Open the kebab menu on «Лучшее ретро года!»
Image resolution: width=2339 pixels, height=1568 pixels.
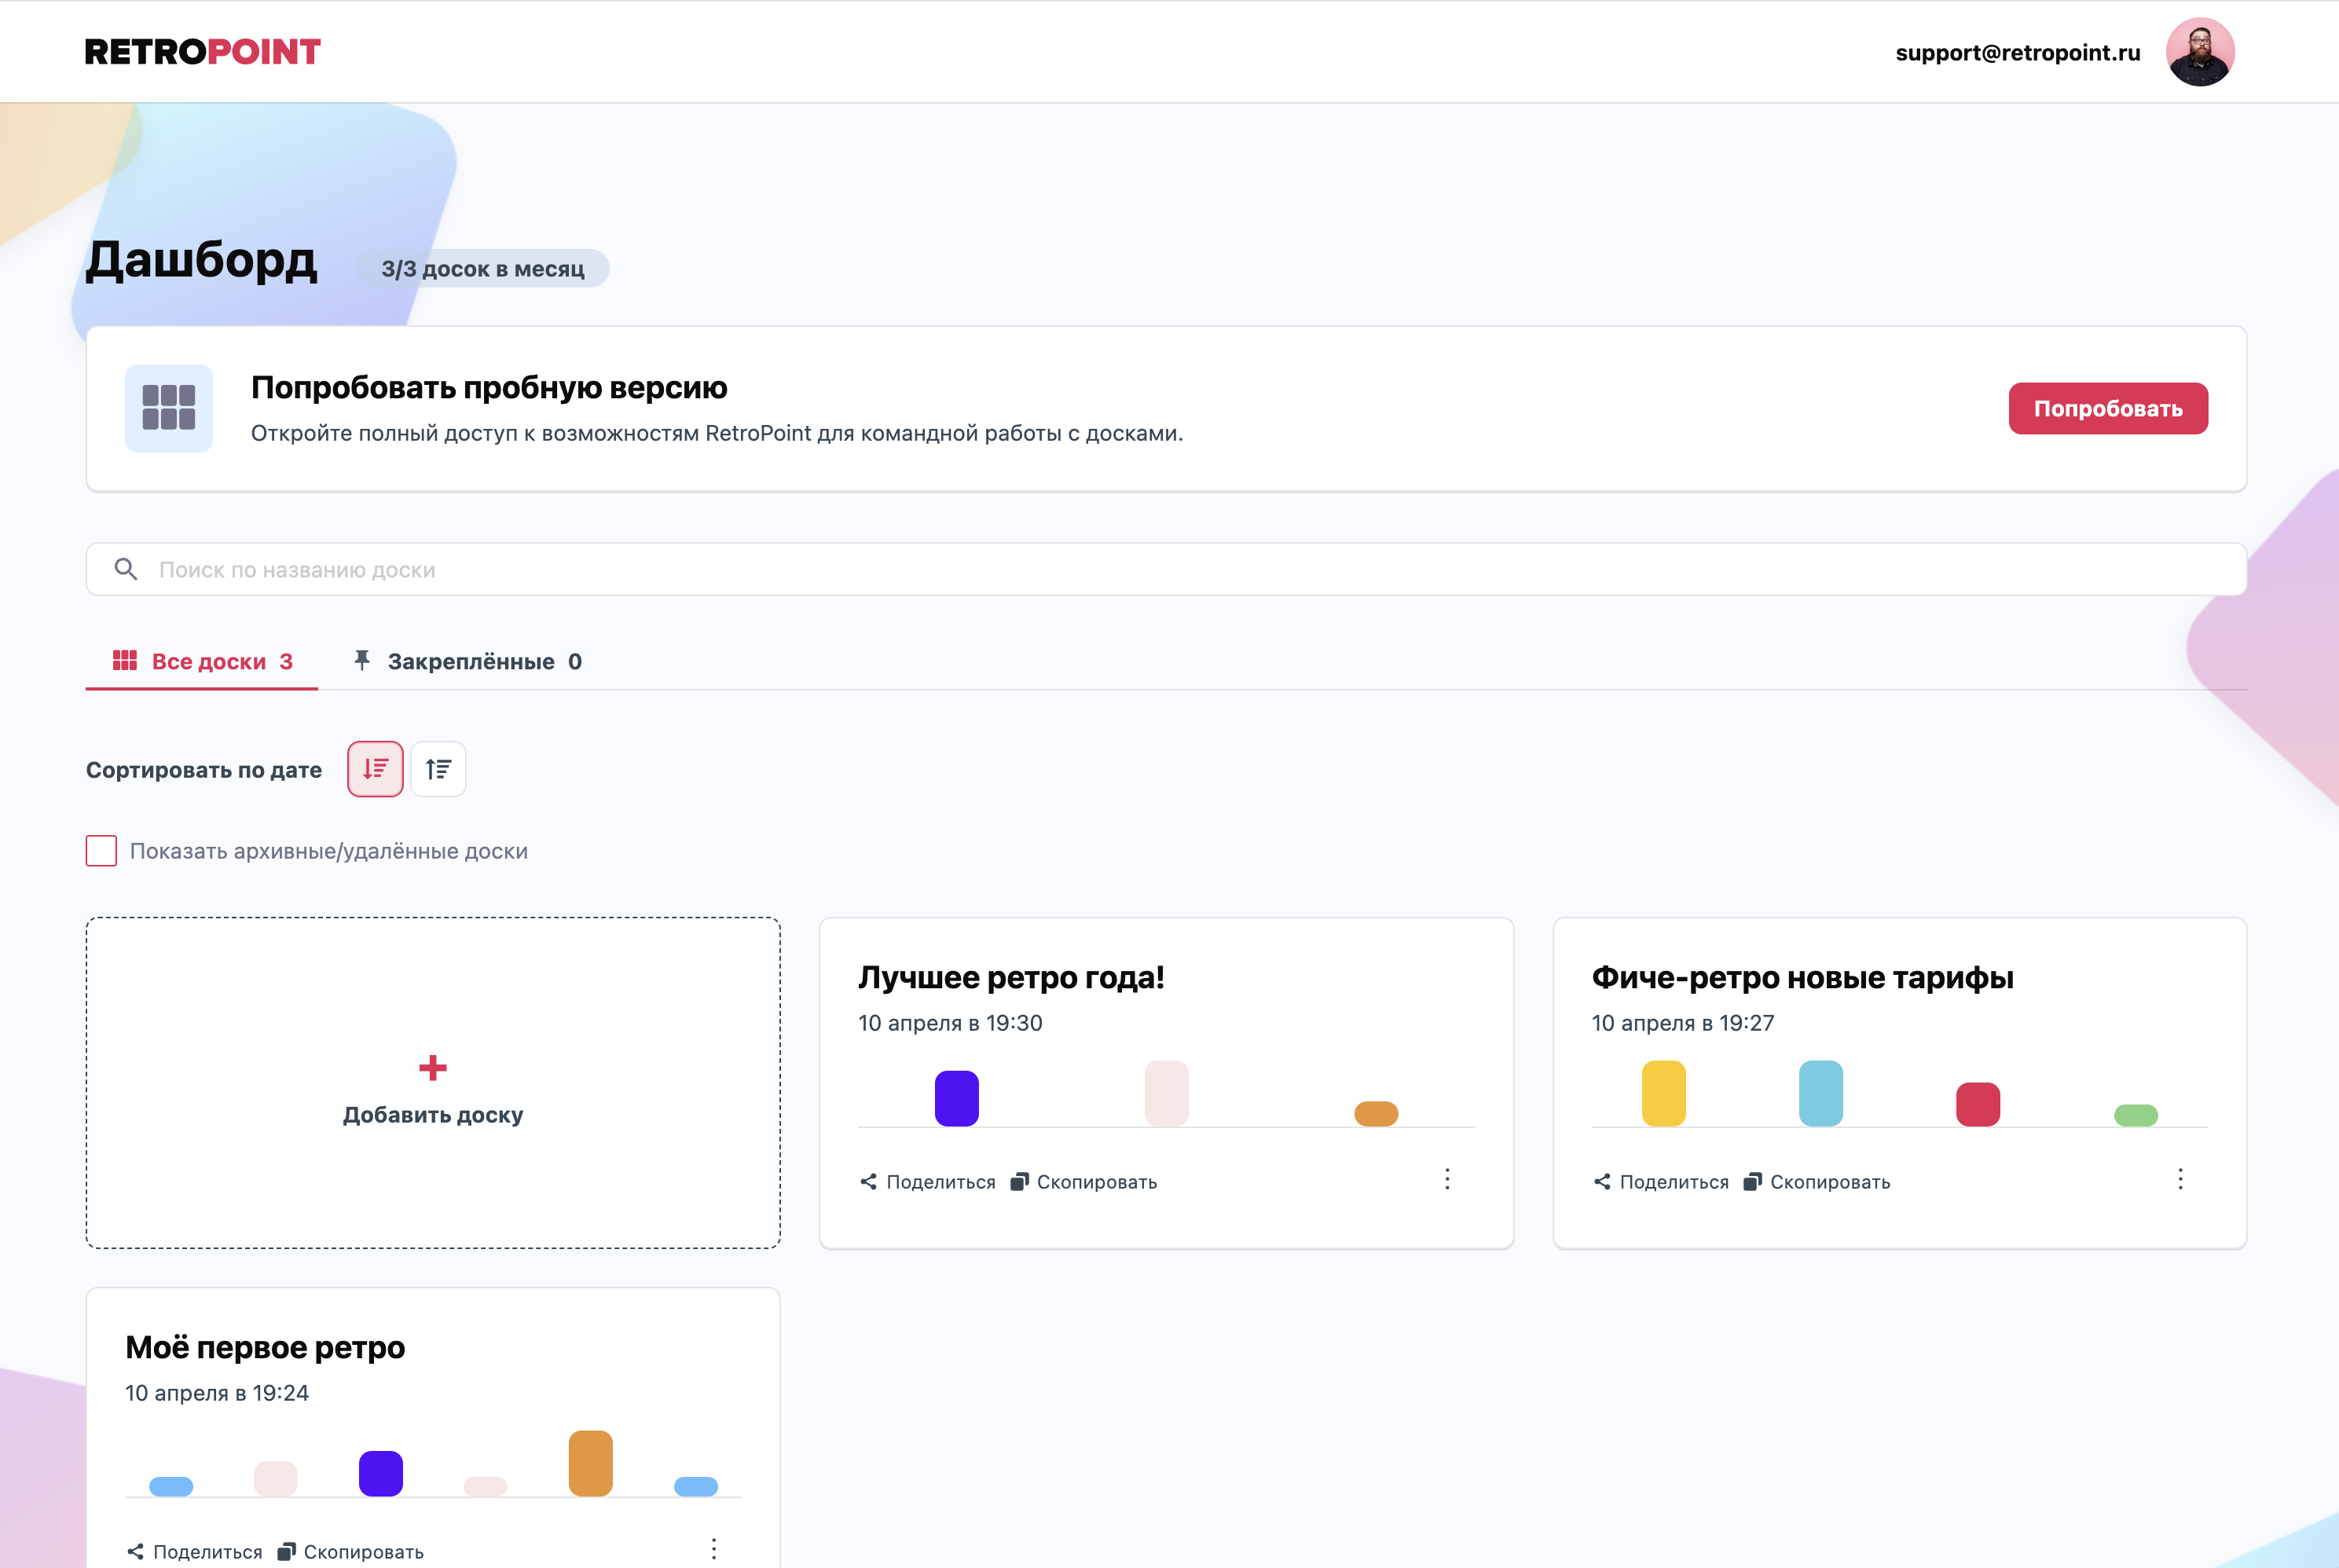(x=1447, y=1180)
